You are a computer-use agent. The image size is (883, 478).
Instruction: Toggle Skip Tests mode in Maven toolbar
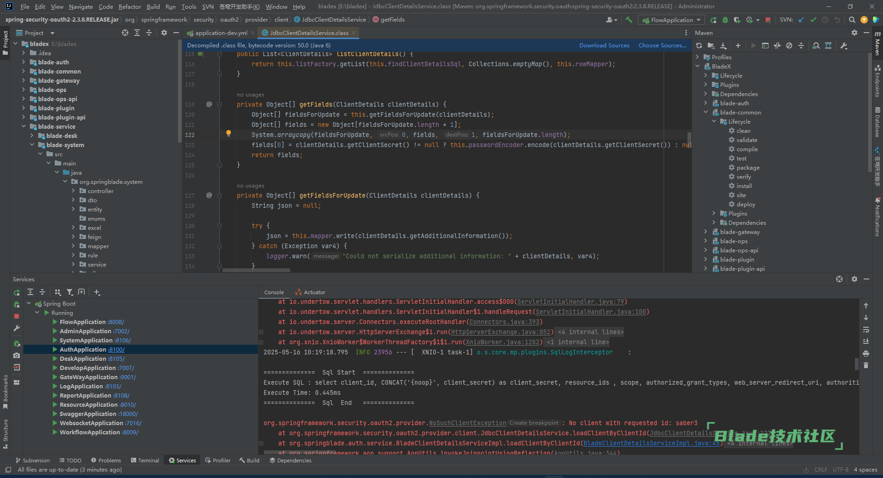[x=789, y=46]
